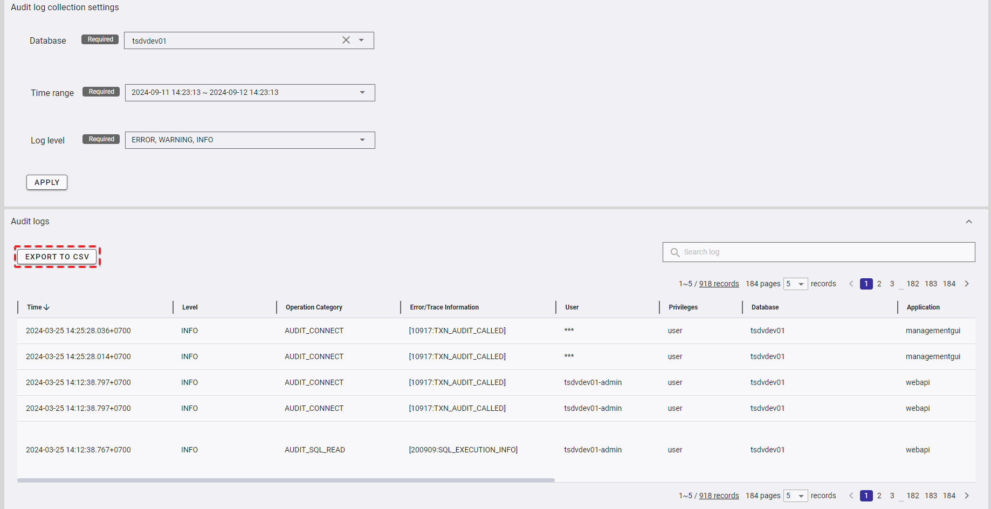
Task: Open the Database dropdown arrow
Action: [361, 40]
